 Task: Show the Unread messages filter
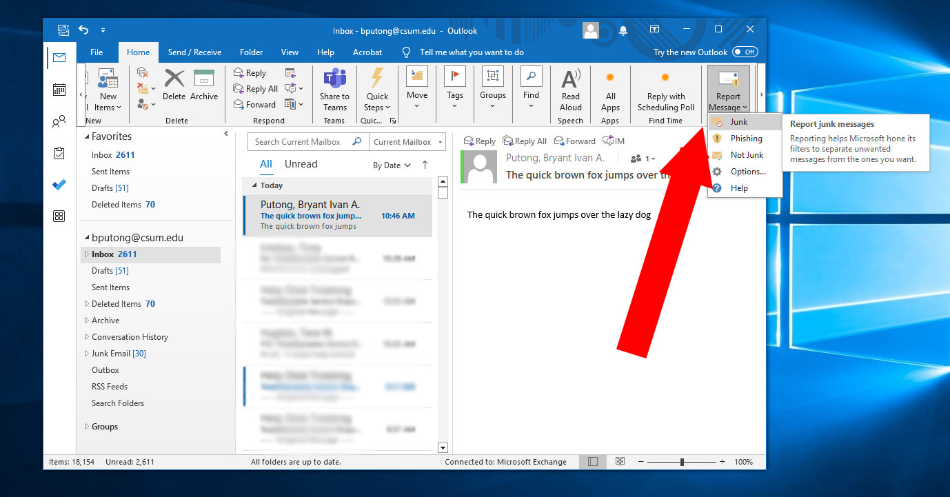tap(301, 164)
